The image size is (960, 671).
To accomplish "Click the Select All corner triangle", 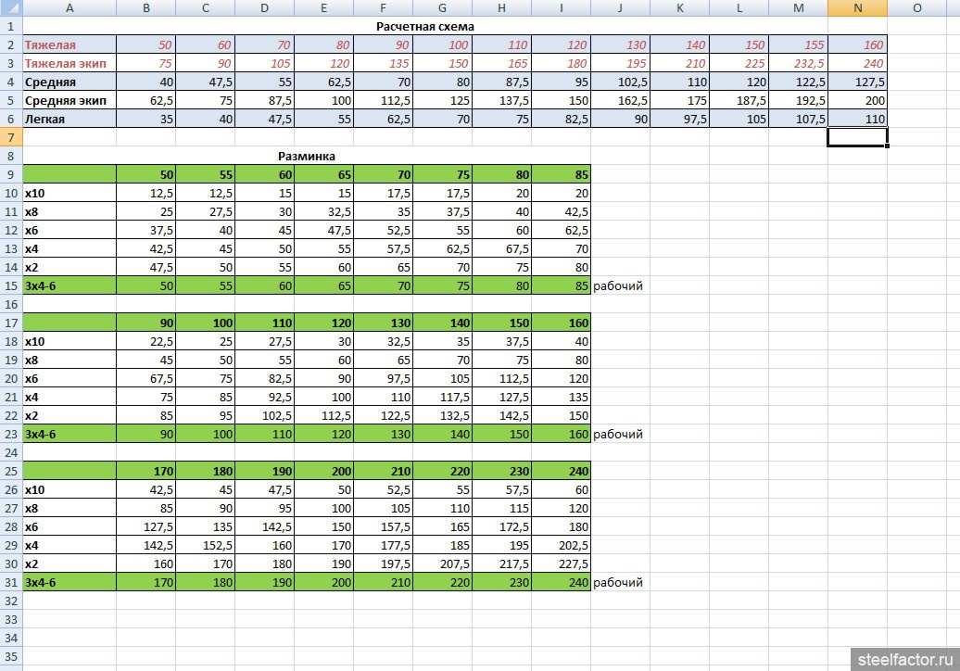I will point(10,8).
